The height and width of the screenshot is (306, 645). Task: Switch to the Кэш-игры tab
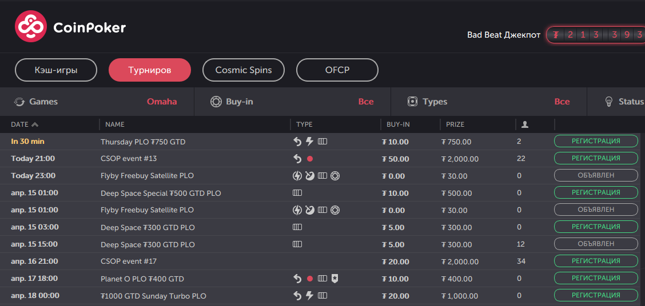(x=55, y=70)
